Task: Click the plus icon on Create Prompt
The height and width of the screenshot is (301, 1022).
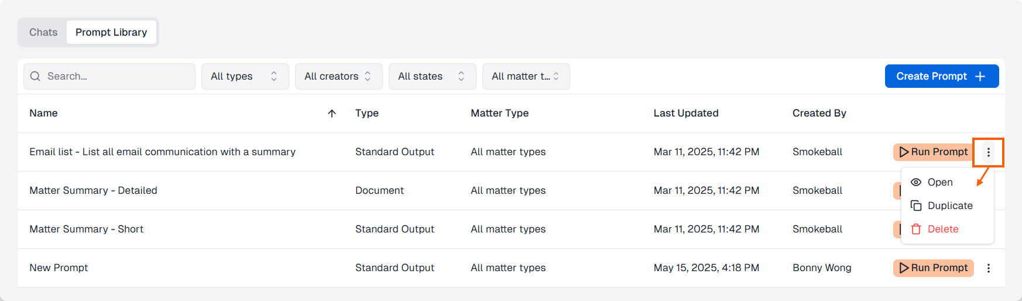Action: [x=980, y=76]
